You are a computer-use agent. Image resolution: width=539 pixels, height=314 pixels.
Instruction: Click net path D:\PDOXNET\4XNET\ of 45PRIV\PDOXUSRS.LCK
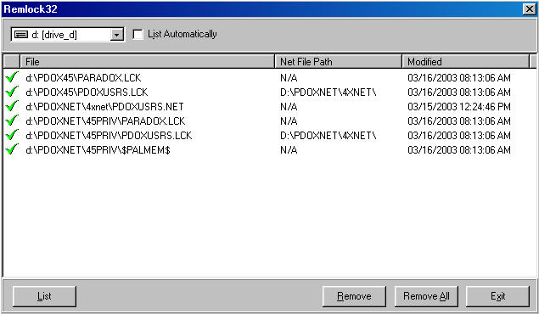[328, 135]
